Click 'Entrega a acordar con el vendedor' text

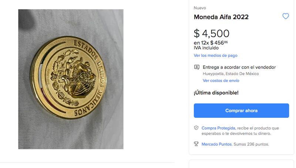click(x=239, y=67)
